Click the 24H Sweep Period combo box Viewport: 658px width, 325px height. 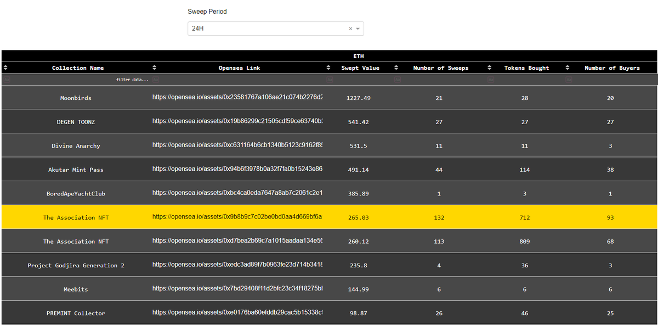276,29
